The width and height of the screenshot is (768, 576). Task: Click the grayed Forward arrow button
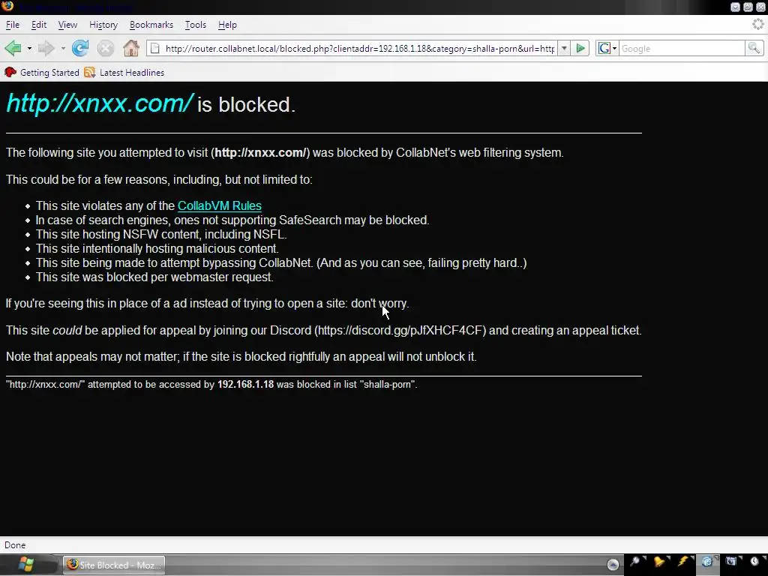pyautogui.click(x=46, y=48)
